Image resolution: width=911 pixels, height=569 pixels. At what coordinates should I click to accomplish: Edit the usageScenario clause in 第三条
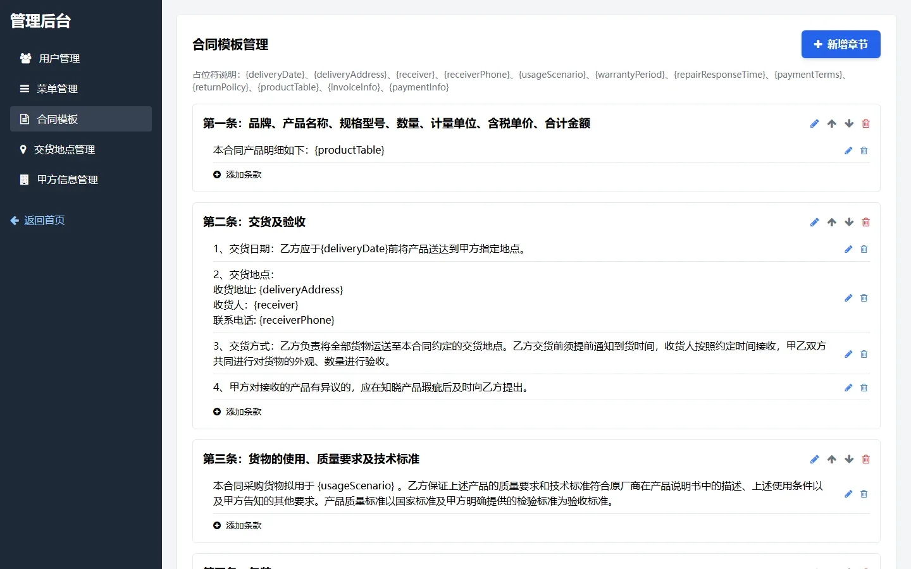tap(848, 494)
